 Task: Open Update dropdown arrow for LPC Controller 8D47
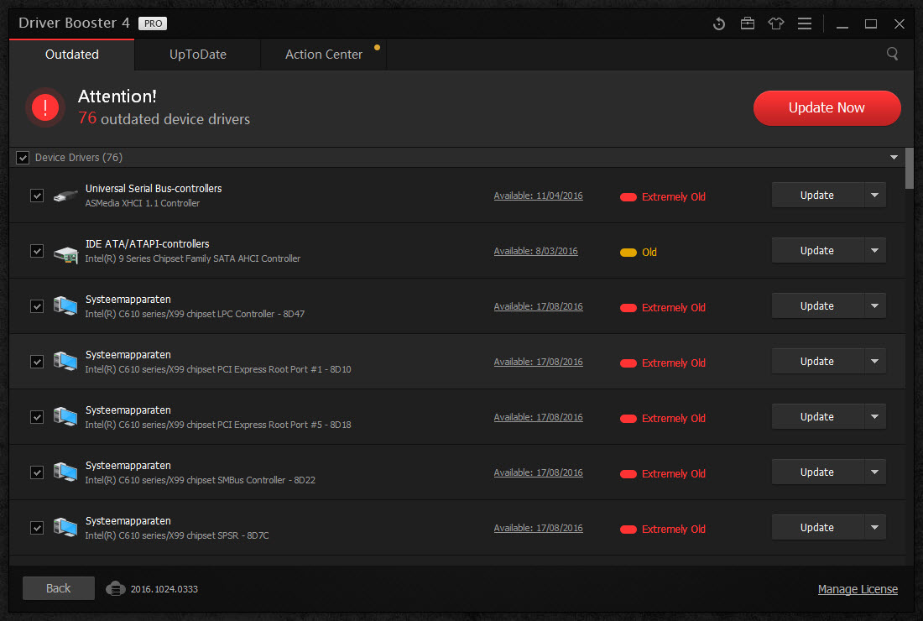click(x=874, y=305)
